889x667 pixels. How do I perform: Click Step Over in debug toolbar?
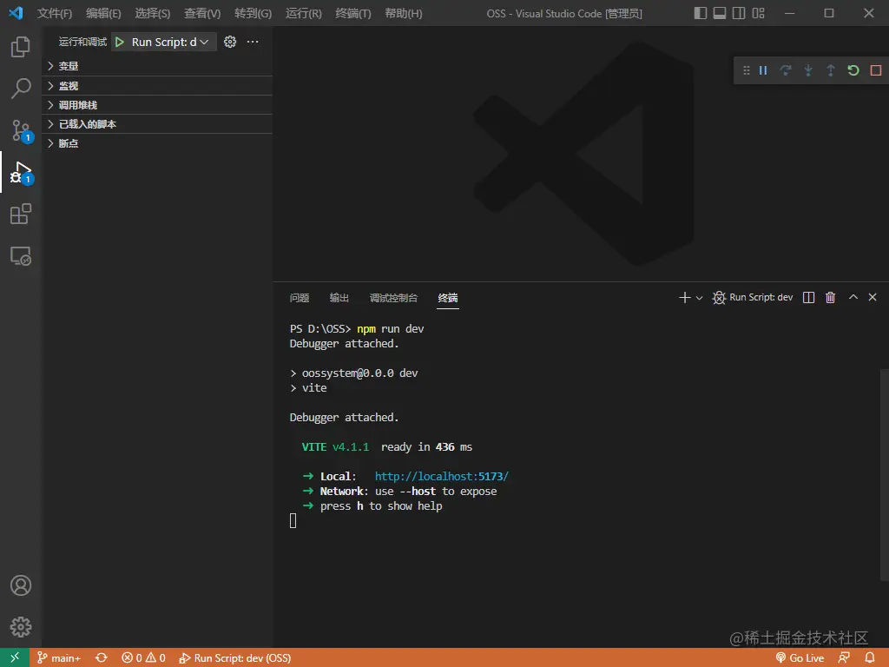tap(785, 70)
